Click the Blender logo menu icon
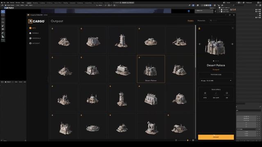The image size is (262, 147). click(2, 3)
